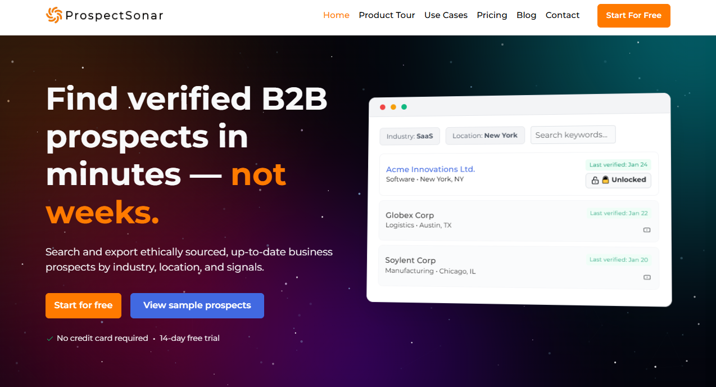
Task: Select the Globex Corp prospect card
Action: (x=519, y=221)
